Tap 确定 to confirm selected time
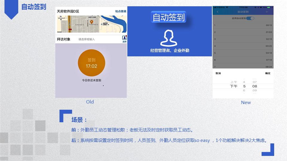287x161 pixels. coord(268,73)
